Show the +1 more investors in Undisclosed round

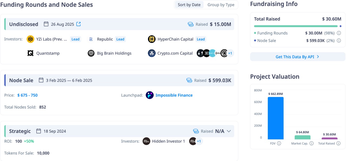[x=230, y=53]
